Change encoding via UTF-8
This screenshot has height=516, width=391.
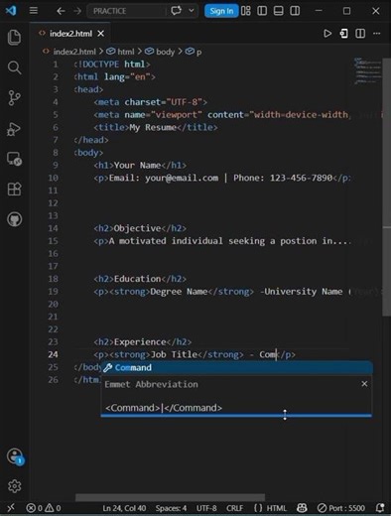(x=206, y=508)
